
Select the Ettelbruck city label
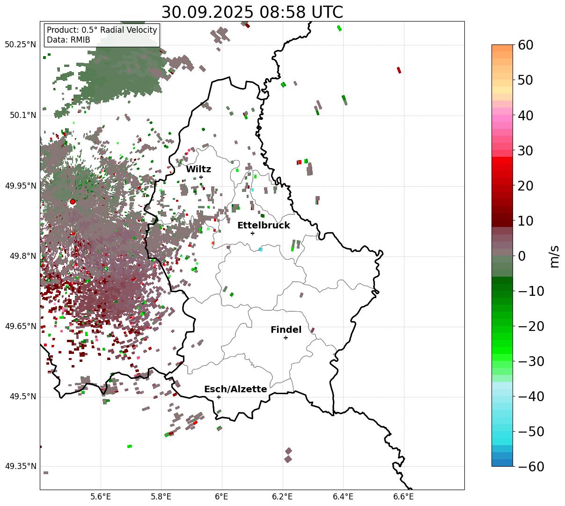pyautogui.click(x=264, y=226)
